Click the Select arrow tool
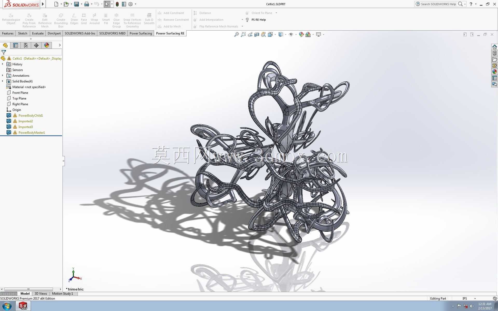The height and width of the screenshot is (311, 498). coord(107,4)
